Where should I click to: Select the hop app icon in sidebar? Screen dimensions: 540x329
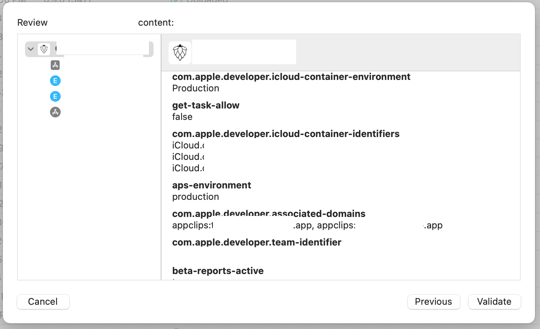pyautogui.click(x=44, y=49)
